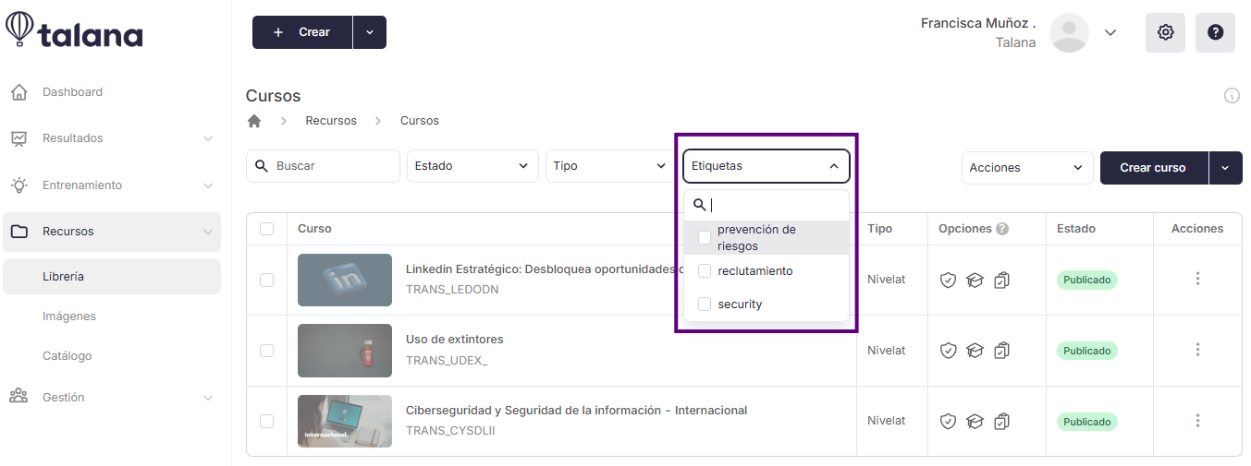Go to home via breadcrumb house icon

(254, 121)
